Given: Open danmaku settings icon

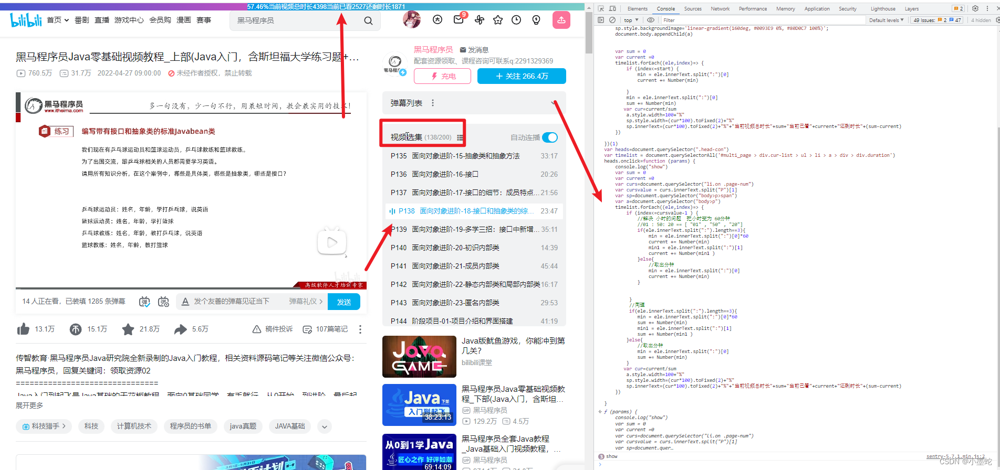Looking at the screenshot, I should click(x=163, y=302).
